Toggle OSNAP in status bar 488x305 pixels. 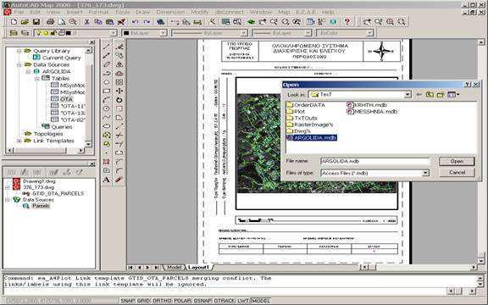[202, 300]
